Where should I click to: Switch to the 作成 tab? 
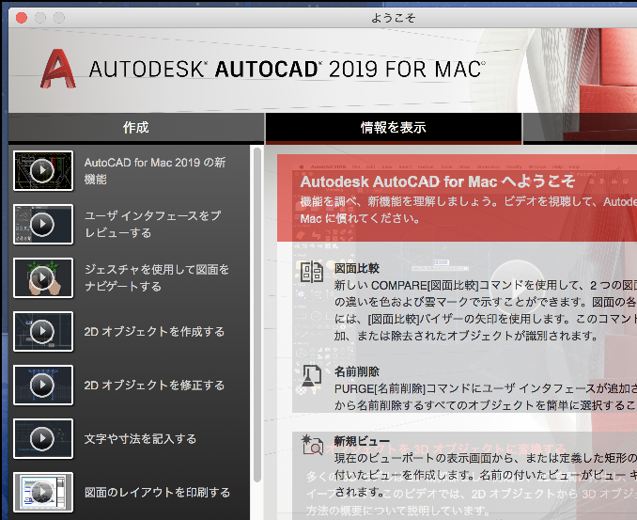point(136,128)
